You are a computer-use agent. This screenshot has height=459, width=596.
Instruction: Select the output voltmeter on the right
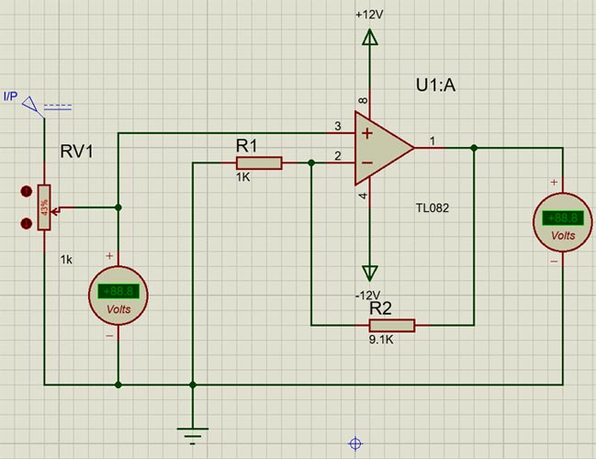560,218
